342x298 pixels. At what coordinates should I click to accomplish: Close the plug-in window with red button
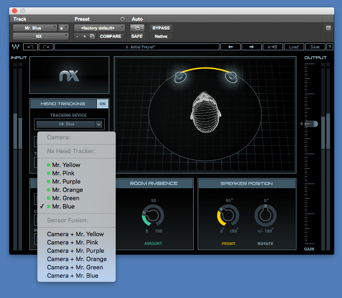(15, 11)
